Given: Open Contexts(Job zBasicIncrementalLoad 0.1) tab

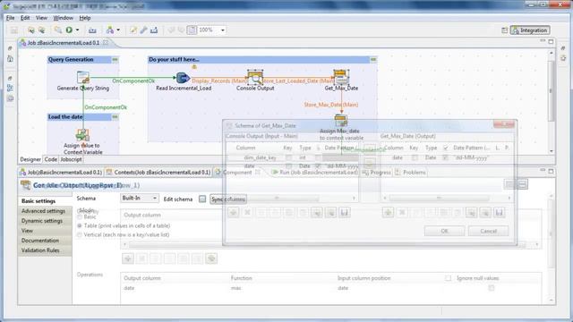Looking at the screenshot, I should [x=158, y=172].
